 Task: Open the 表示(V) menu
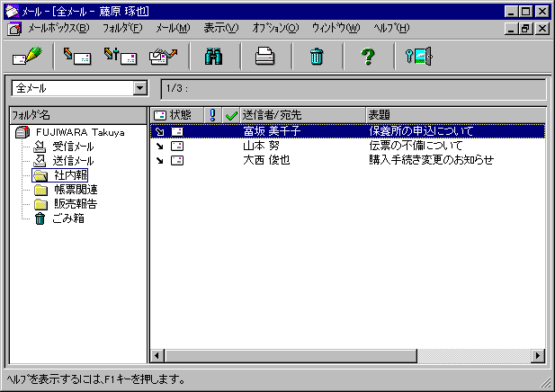221,28
